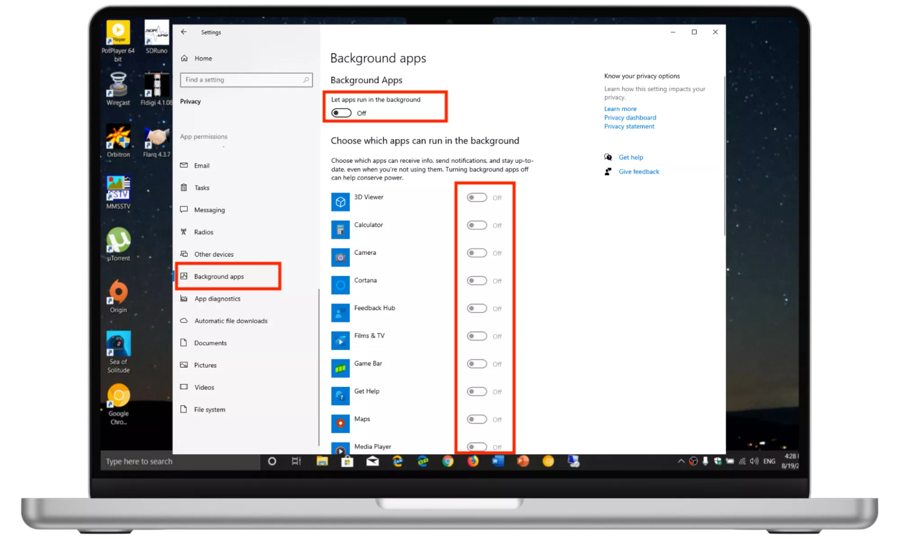The height and width of the screenshot is (539, 899).
Task: Open PowerPoint from the taskbar
Action: coord(523,461)
